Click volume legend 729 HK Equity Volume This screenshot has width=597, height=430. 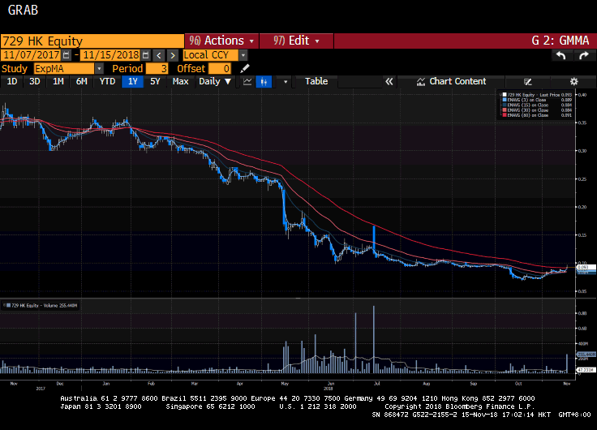(x=41, y=305)
